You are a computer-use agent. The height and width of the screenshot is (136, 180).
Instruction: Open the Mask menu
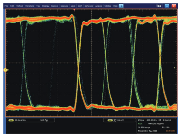pos(73,6)
